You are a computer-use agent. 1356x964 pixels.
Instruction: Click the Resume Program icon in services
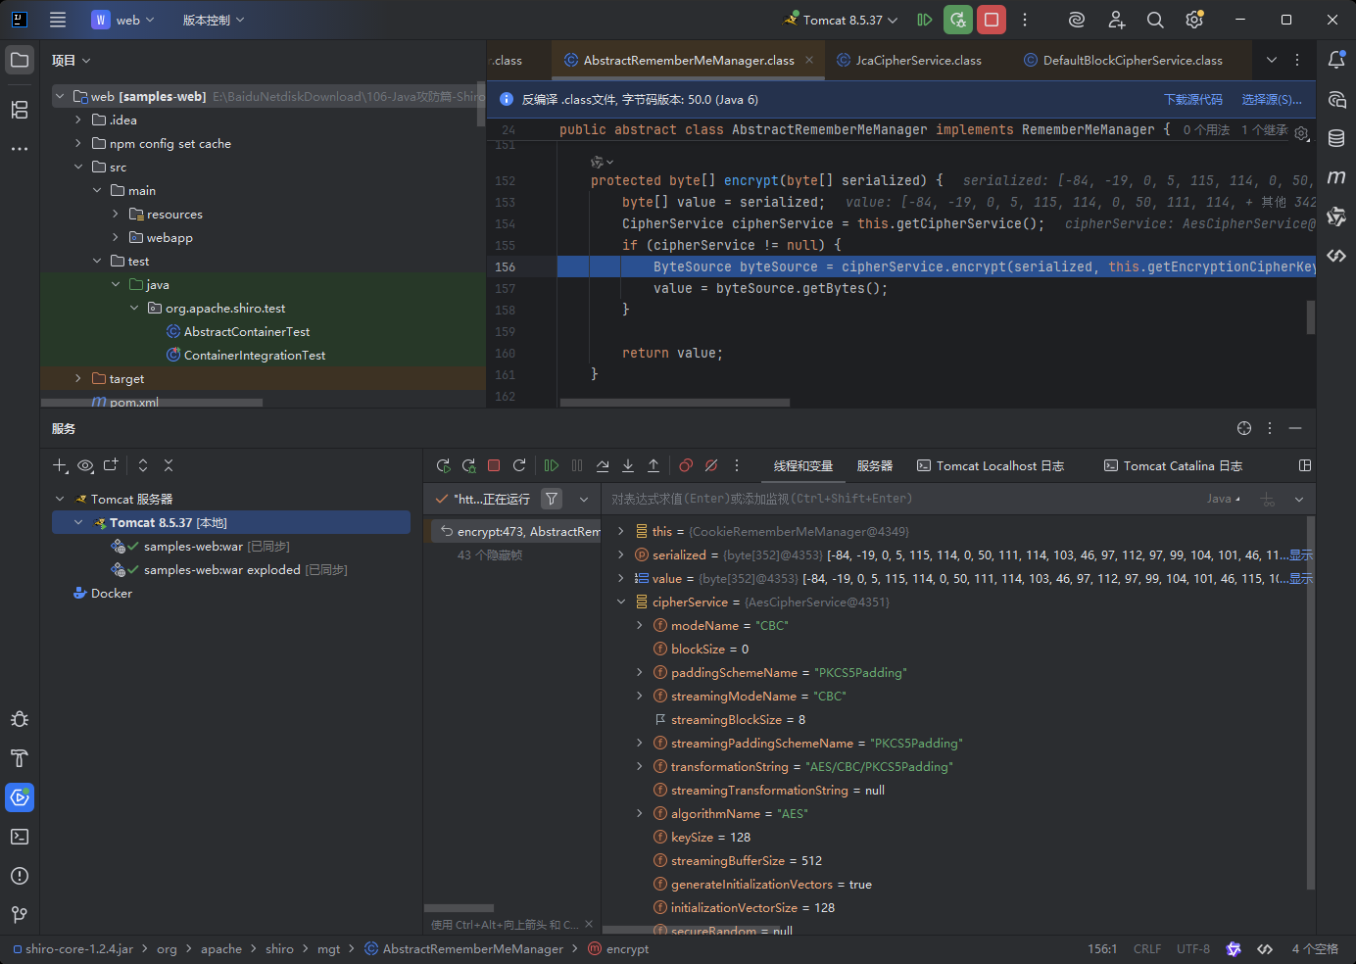pyautogui.click(x=552, y=465)
